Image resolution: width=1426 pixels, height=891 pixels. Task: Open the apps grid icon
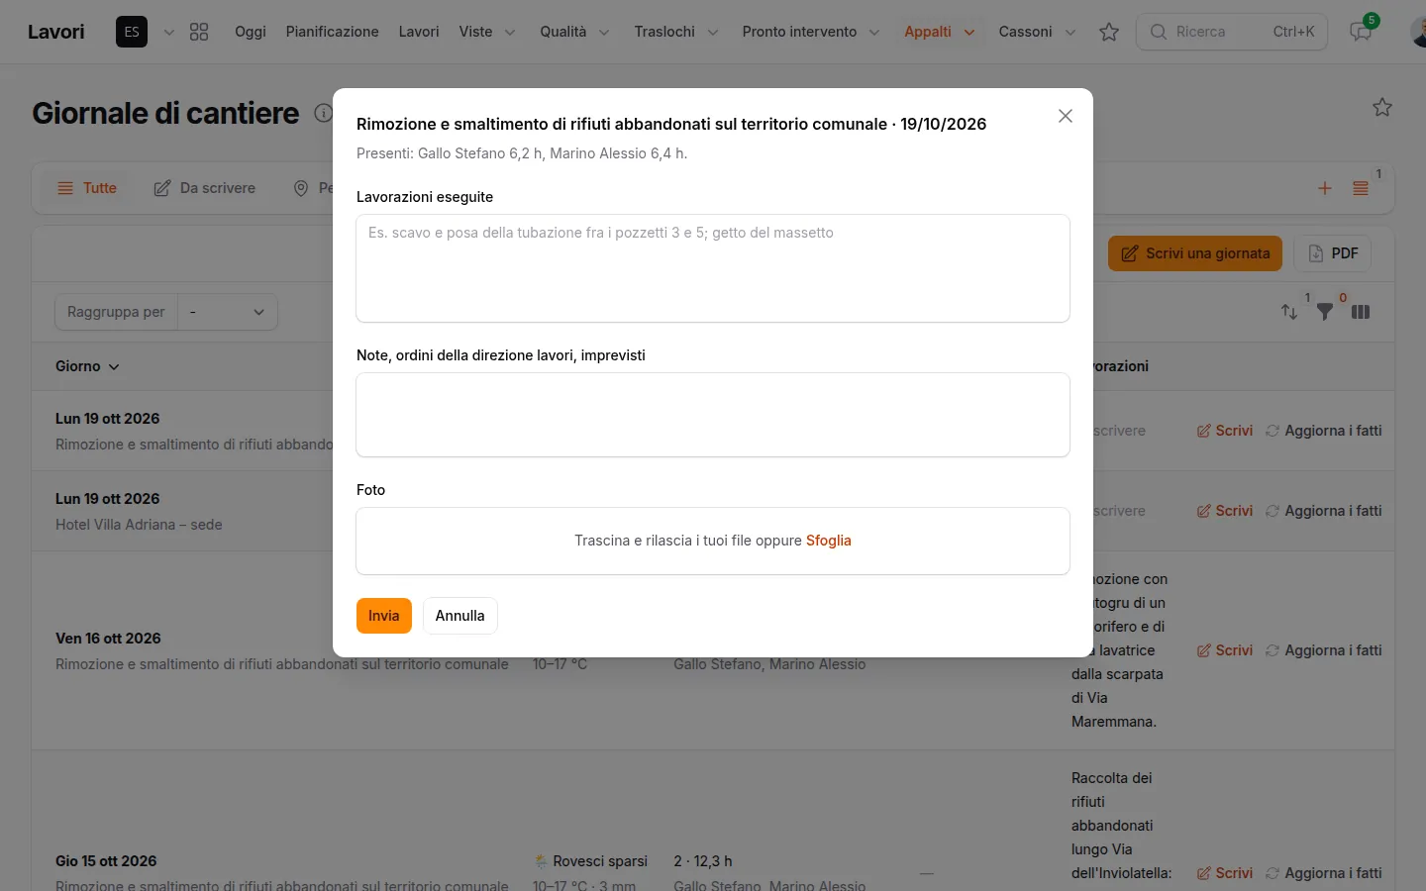(199, 32)
